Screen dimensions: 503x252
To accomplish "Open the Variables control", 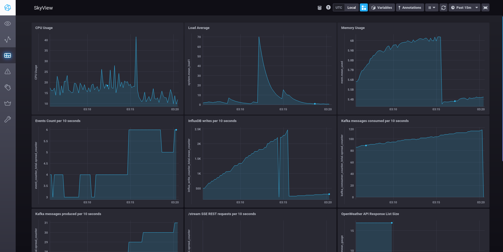I will point(382,8).
